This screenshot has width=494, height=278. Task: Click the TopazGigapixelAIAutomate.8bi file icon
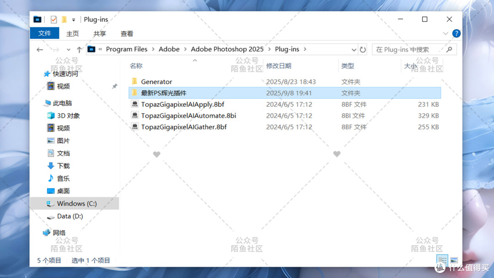pyautogui.click(x=134, y=115)
